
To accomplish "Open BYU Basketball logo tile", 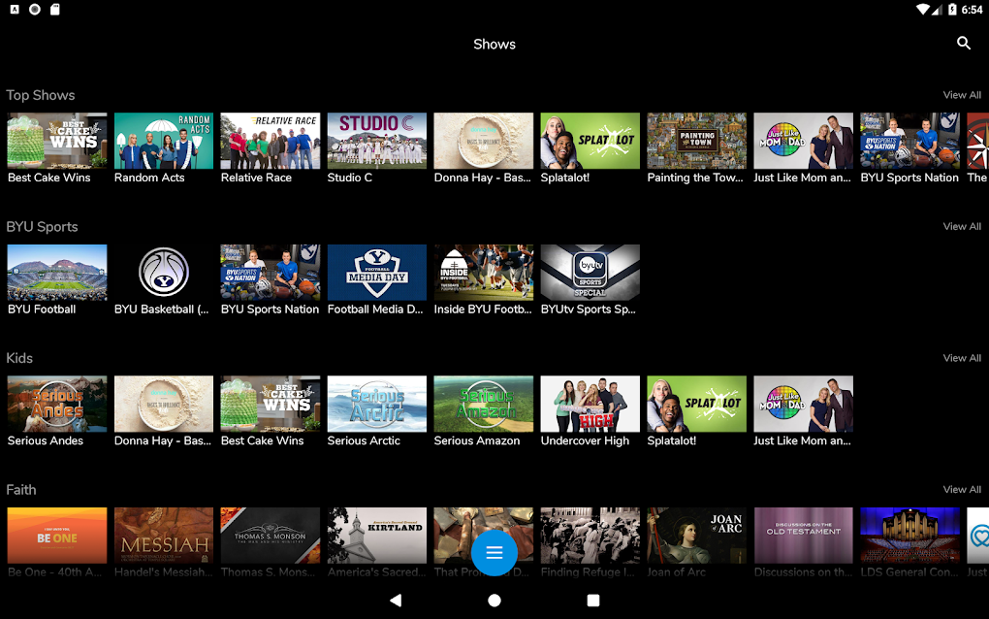I will (163, 272).
